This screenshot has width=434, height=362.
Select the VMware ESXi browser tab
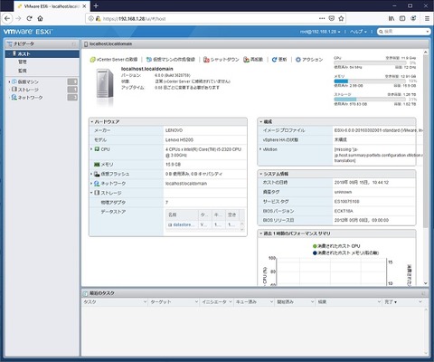[x=52, y=6]
